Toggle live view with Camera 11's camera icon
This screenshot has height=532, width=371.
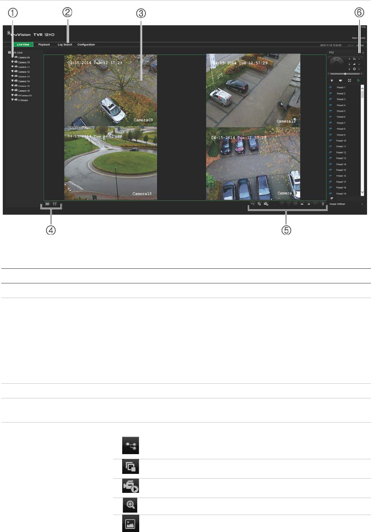click(x=16, y=67)
